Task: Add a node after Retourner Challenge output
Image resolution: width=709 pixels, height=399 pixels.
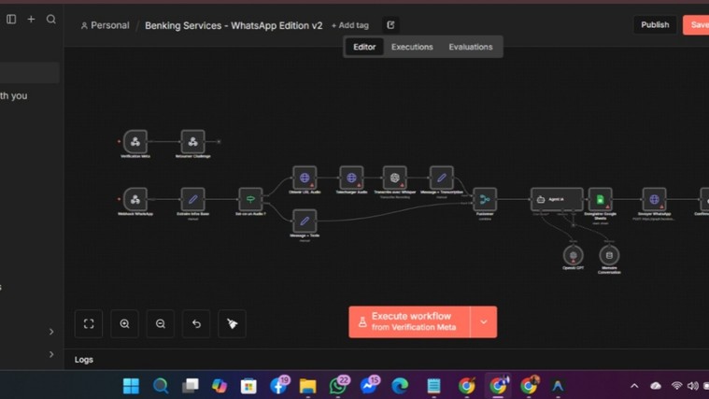Action: click(x=219, y=142)
